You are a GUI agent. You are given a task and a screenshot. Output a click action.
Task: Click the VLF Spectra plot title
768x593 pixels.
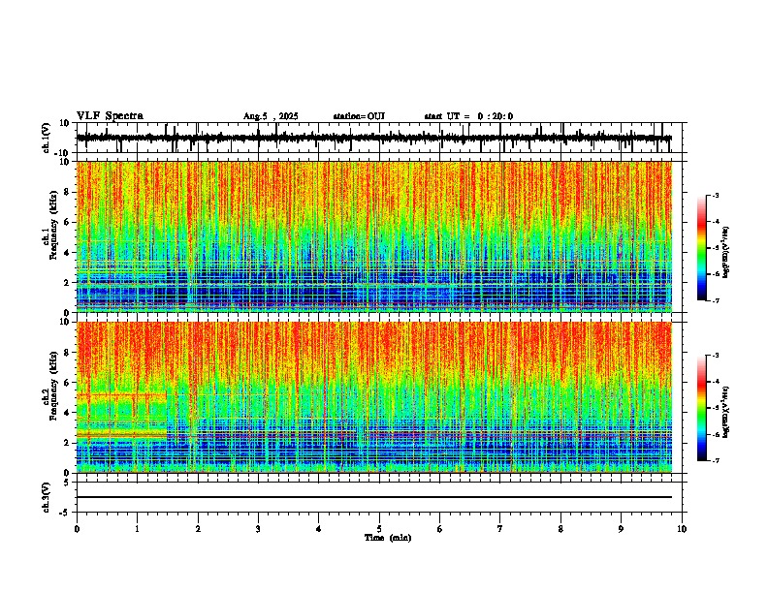click(x=110, y=116)
